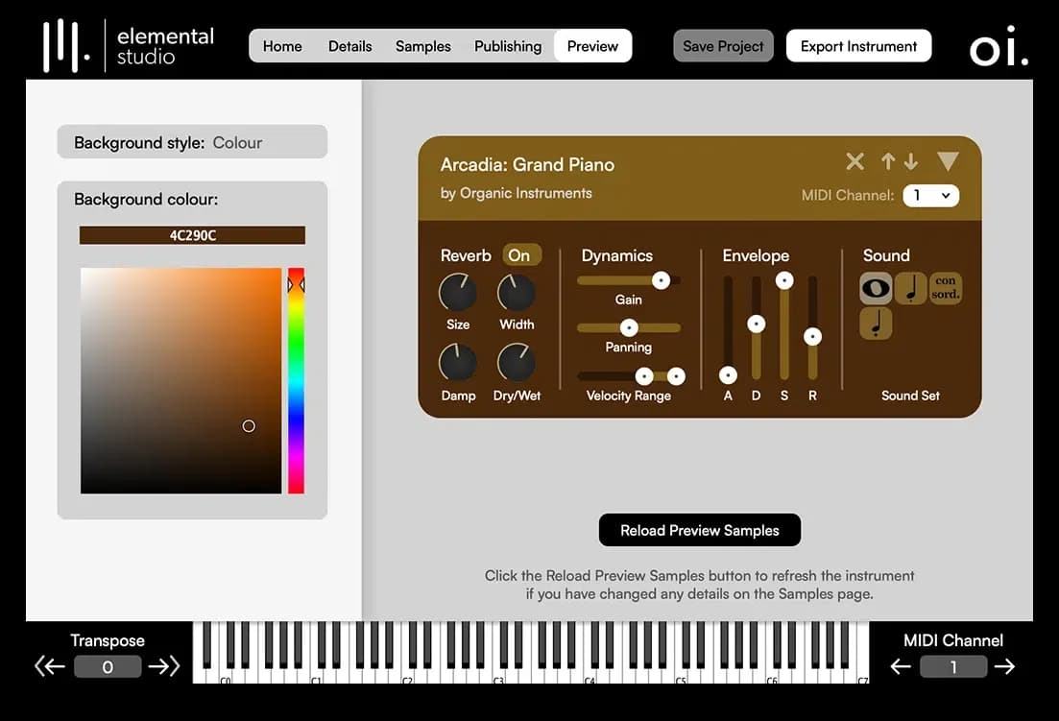Select the staccato quarter note sound

coord(875,324)
